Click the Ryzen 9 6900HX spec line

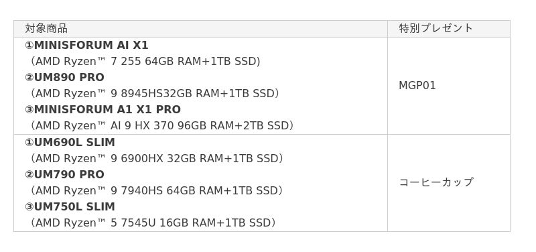[x=155, y=159]
